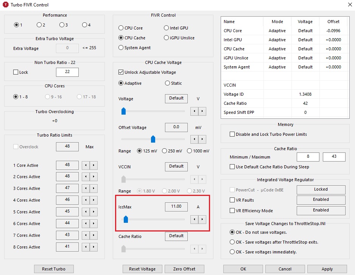Click the VR Faults Enabled button
Screen dimensions: 355x275
click(321, 200)
